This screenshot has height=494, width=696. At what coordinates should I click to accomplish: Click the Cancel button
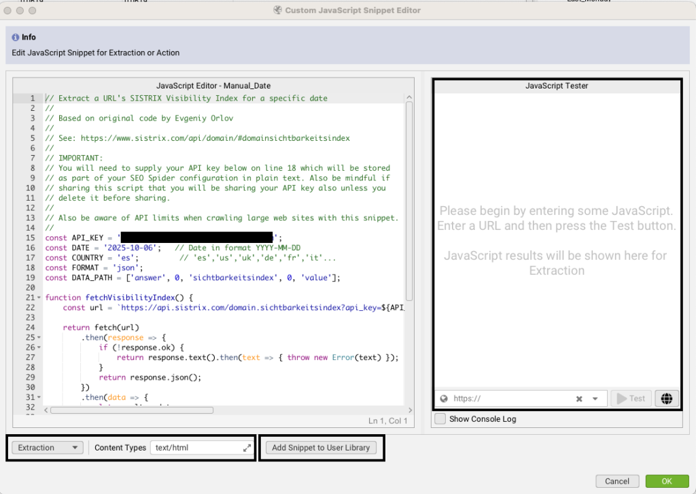tap(617, 481)
